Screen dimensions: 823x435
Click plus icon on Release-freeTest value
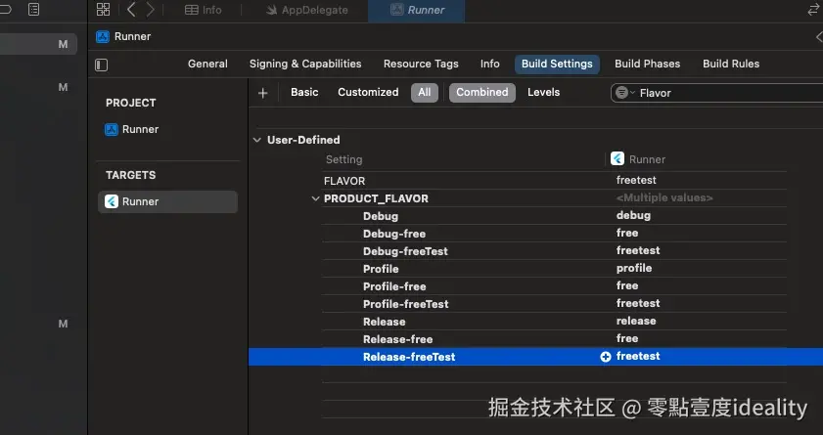(x=605, y=357)
